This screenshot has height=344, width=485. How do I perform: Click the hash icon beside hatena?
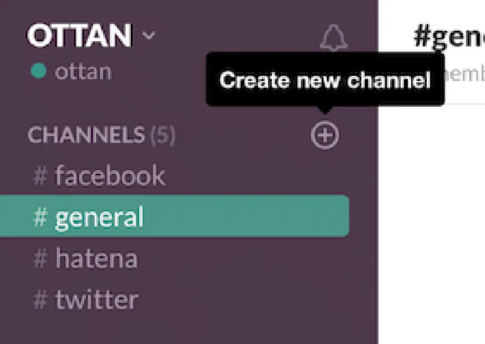click(41, 259)
